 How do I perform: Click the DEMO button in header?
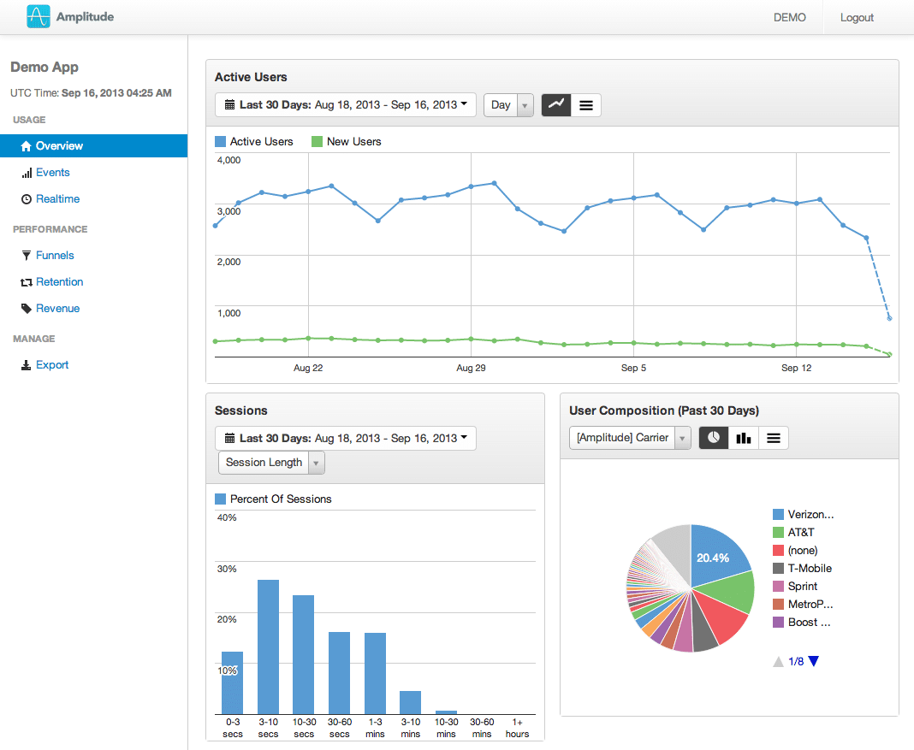click(x=789, y=17)
